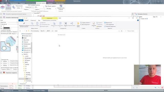This screenshot has height=92, width=164.
Task: Open the Файл tab in Explorer
Action: [21, 20]
